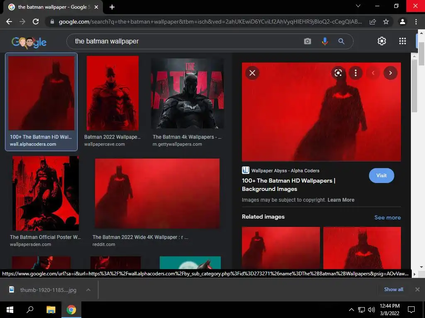Image resolution: width=425 pixels, height=318 pixels.
Task: Show hidden system tray icons
Action: [x=351, y=310]
